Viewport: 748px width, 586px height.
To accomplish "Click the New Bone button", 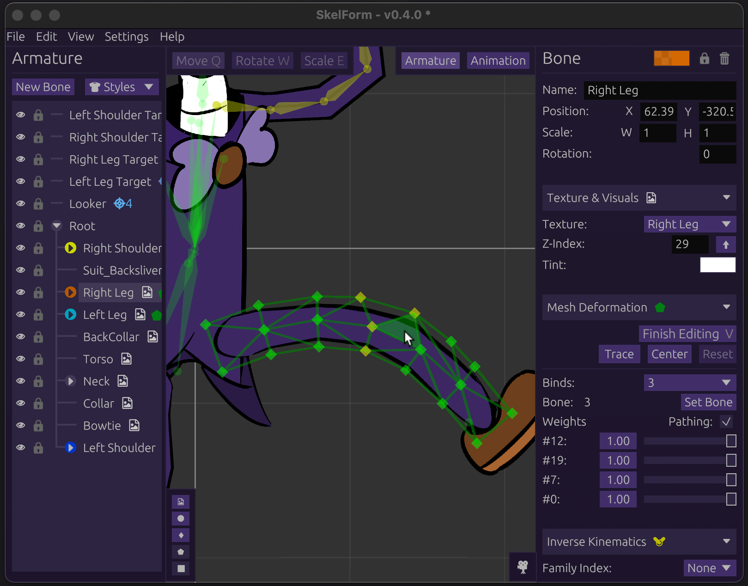I will click(x=43, y=87).
